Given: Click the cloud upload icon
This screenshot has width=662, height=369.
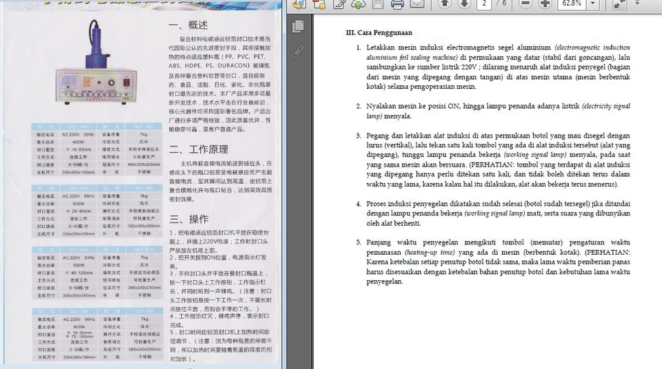Looking at the screenshot, I should 359,4.
